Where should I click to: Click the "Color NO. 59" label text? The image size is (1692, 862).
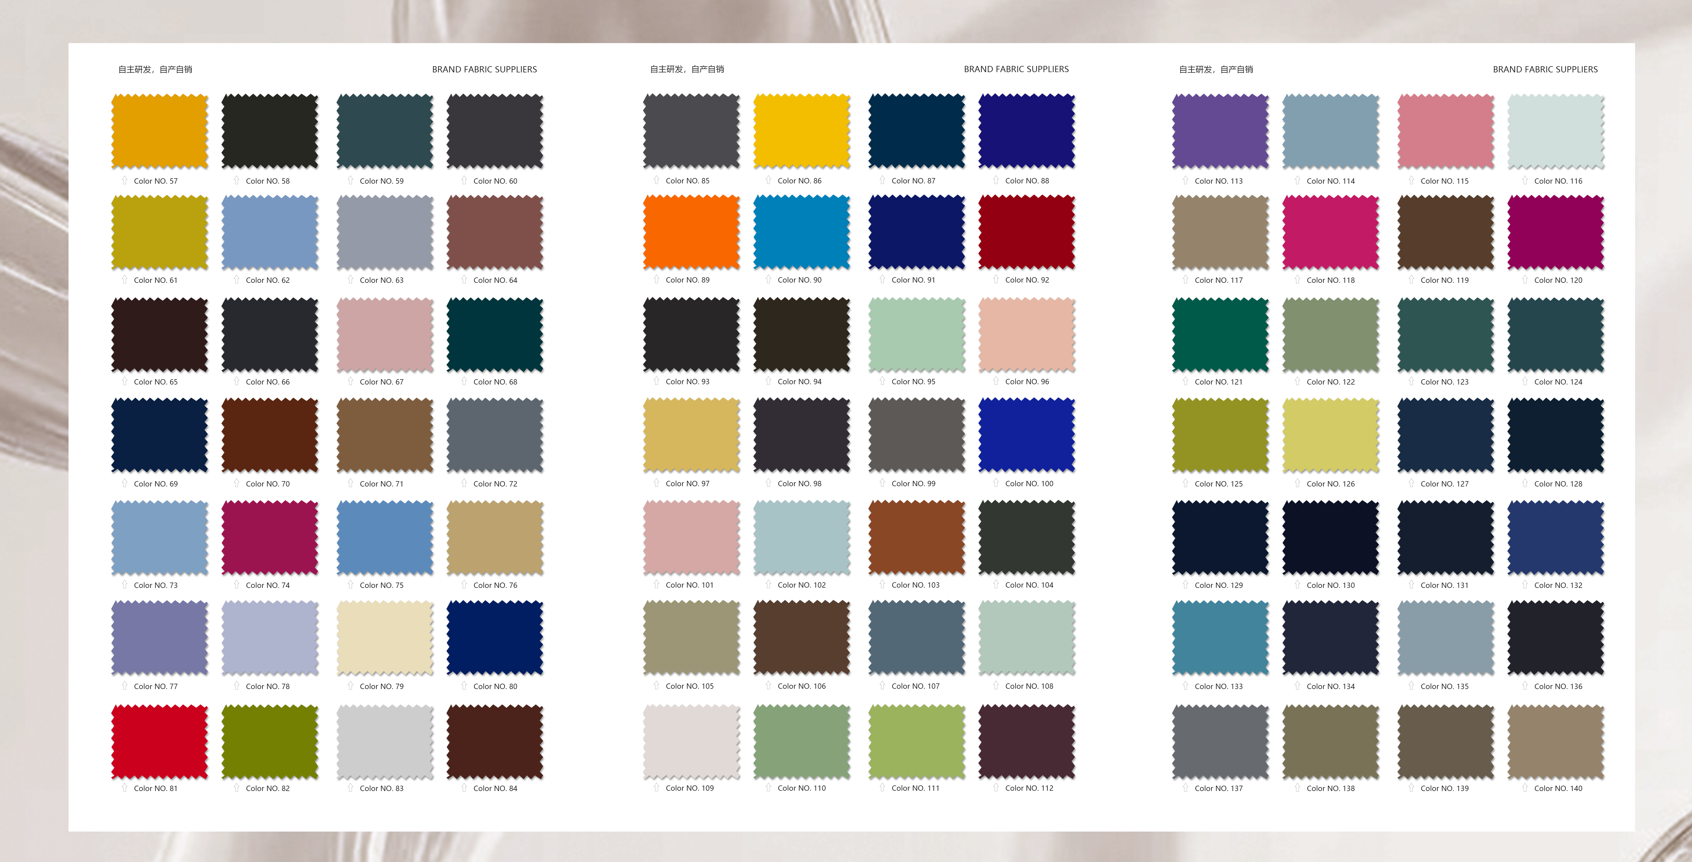382,181
